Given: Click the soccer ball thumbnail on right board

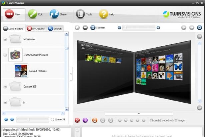Looking at the screenshot, I should click(x=155, y=76).
